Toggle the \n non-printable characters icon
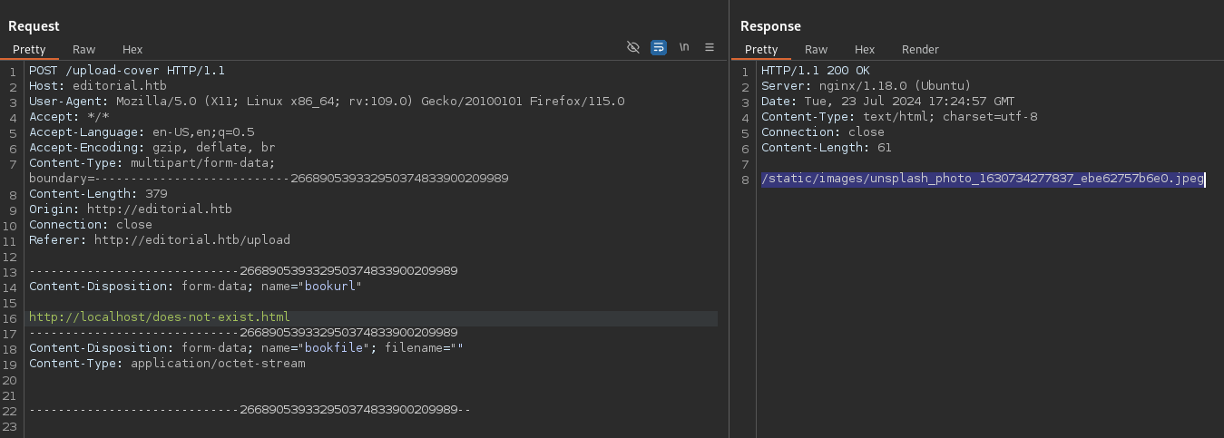The image size is (1224, 438). tap(684, 47)
